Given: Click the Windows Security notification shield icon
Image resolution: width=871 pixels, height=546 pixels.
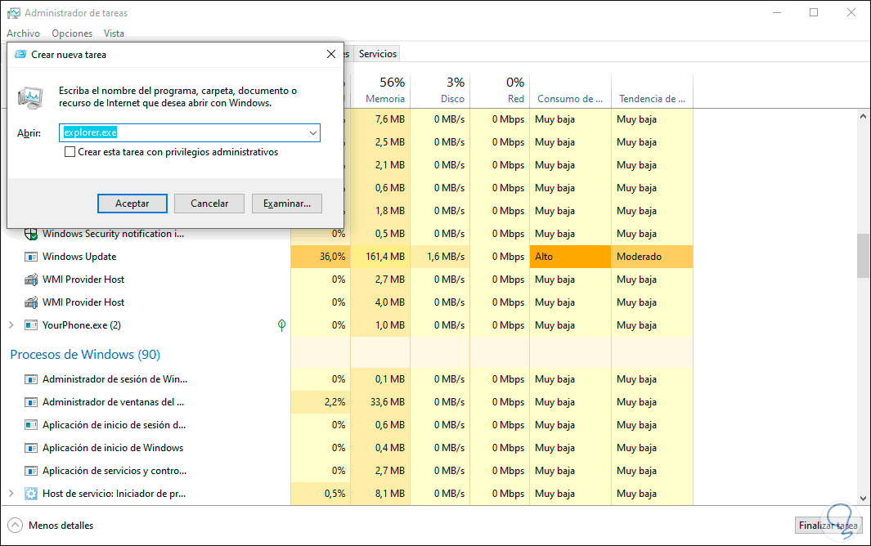Looking at the screenshot, I should (x=31, y=234).
